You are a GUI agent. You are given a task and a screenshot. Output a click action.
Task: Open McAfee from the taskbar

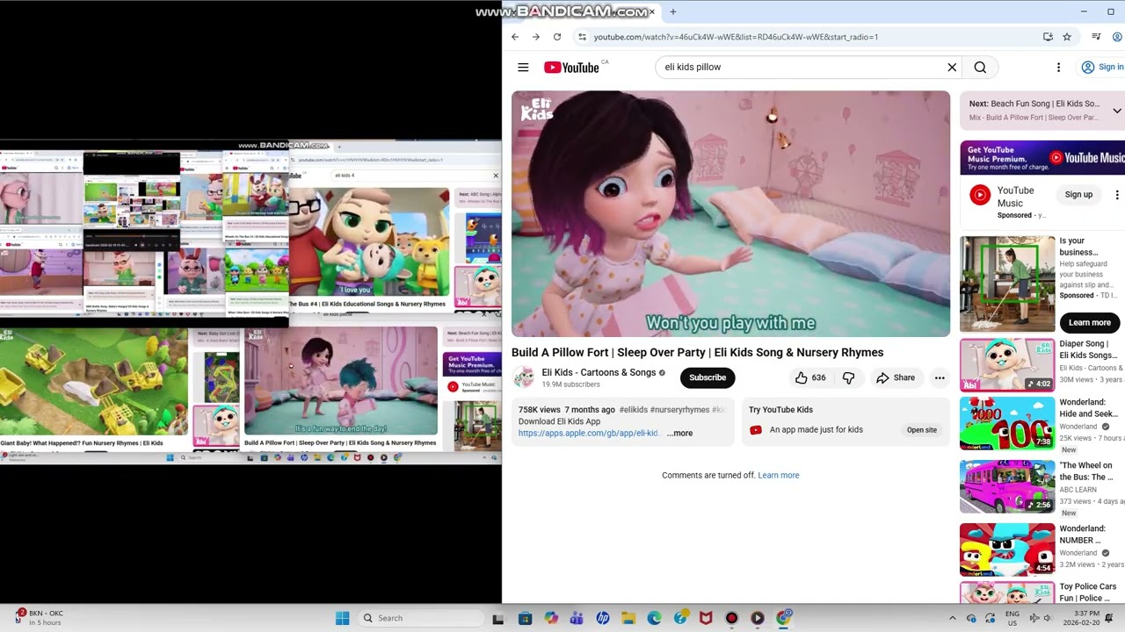tap(706, 618)
